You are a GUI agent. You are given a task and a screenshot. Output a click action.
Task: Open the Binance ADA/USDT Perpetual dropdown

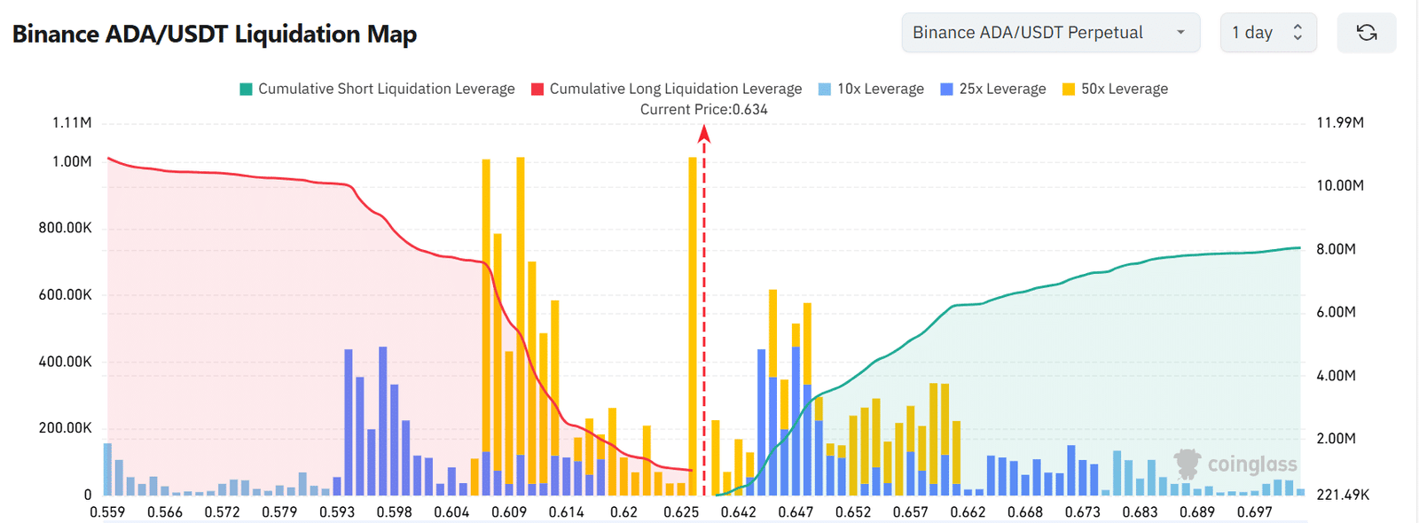click(x=1050, y=33)
